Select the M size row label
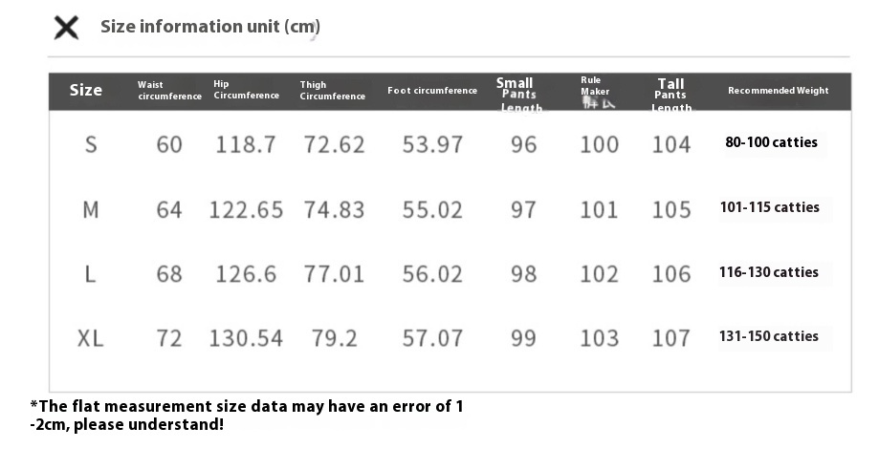 click(91, 209)
